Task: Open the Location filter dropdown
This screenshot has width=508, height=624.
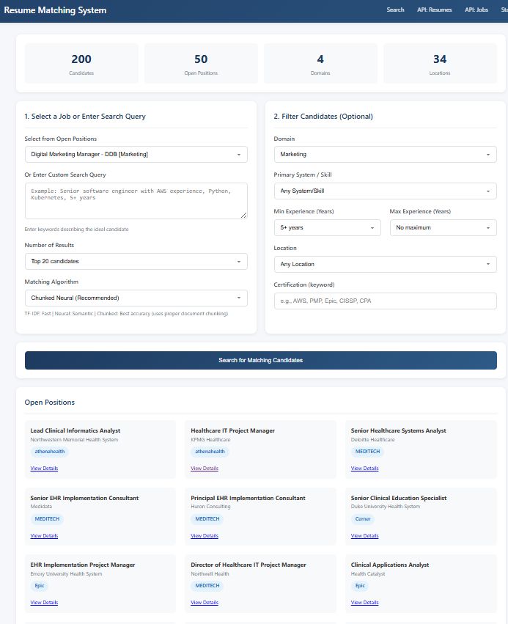Action: coord(385,264)
